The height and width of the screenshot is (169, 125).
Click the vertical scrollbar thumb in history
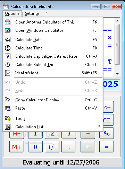[x=117, y=44]
